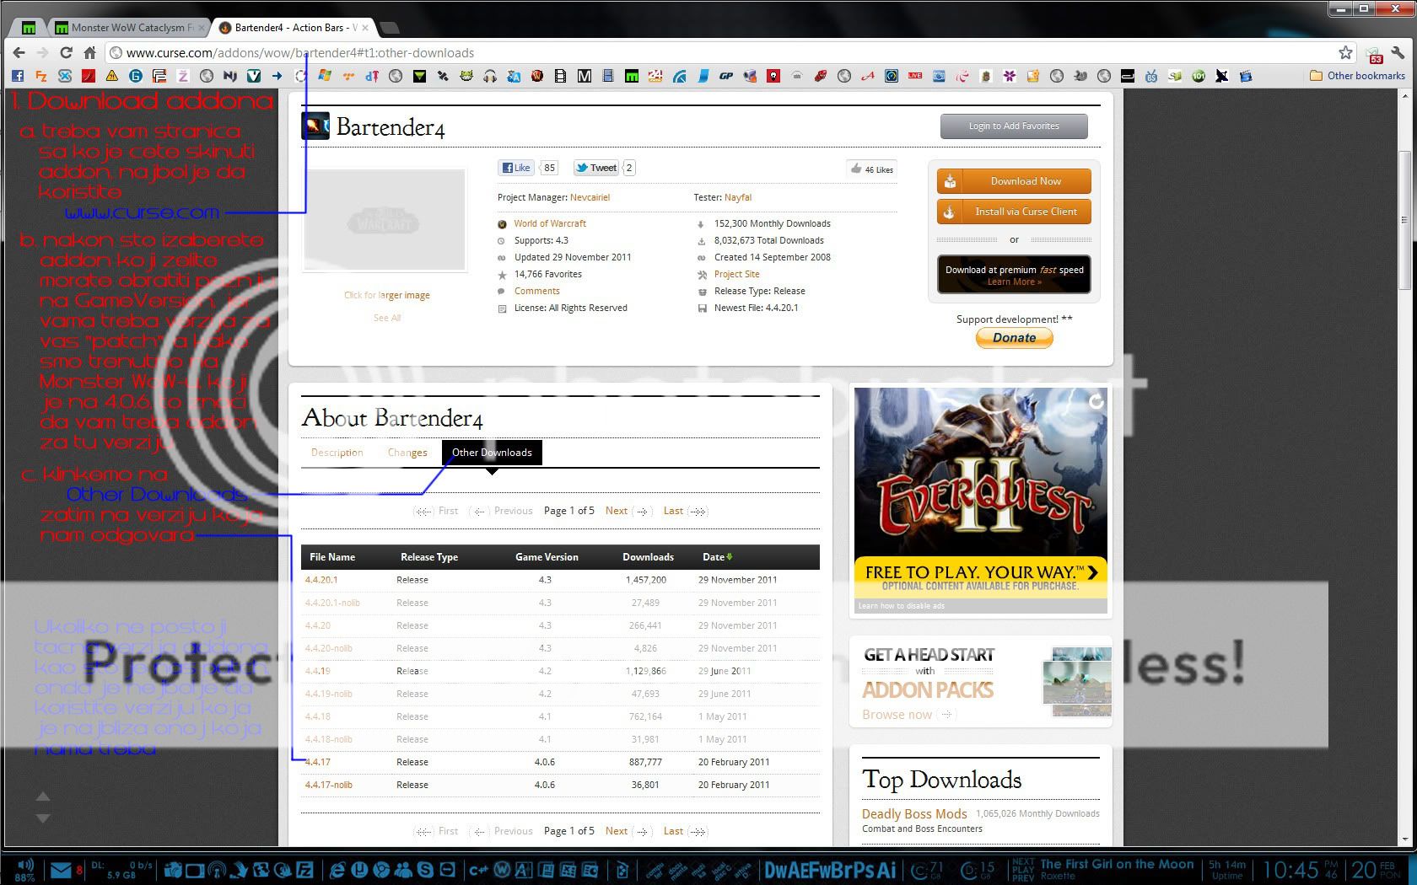The image size is (1417, 885).
Task: Click the Tweet button
Action: click(596, 168)
